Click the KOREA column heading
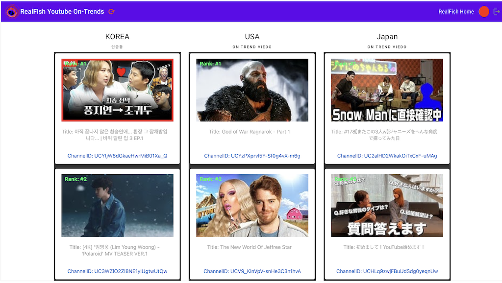The height and width of the screenshot is (283, 502). coord(117,37)
